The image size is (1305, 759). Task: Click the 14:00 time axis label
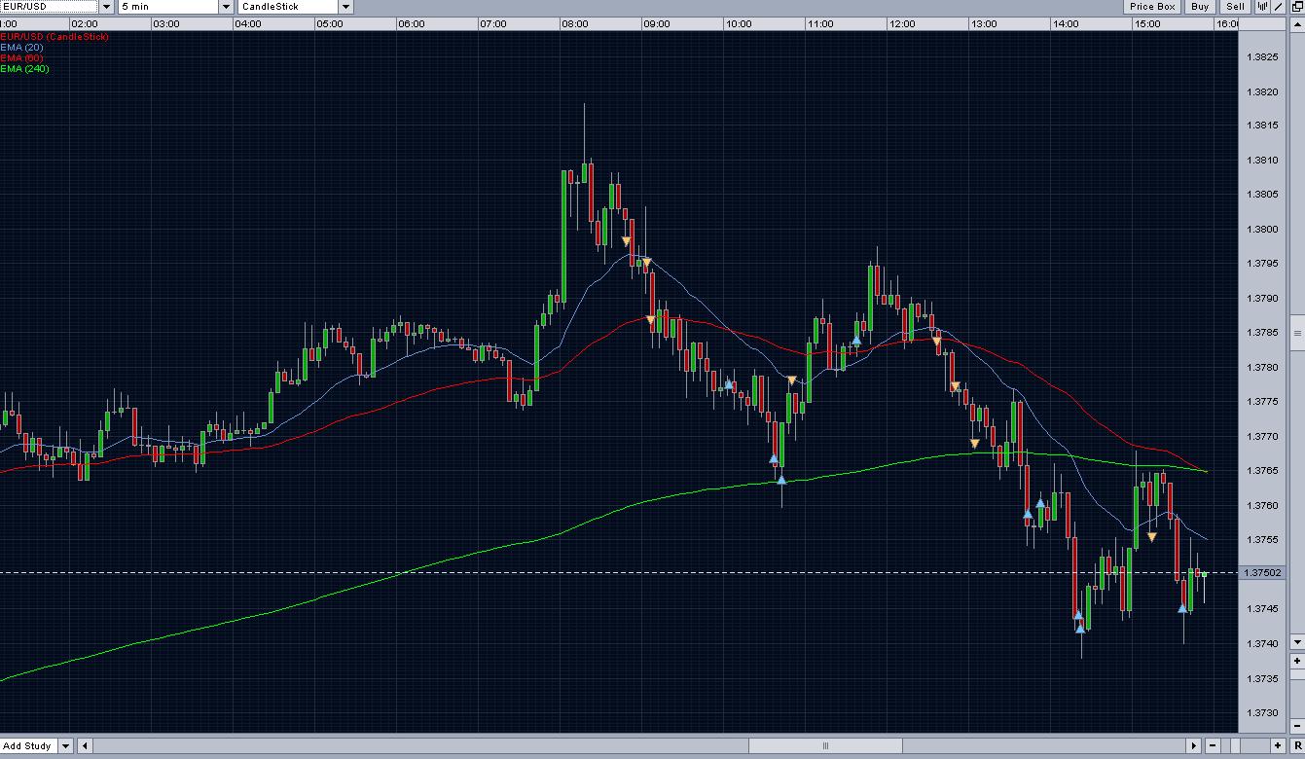coord(1066,23)
